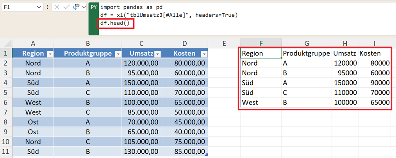Select column E header
Screen dimensions: 396x158
[x=224, y=43]
